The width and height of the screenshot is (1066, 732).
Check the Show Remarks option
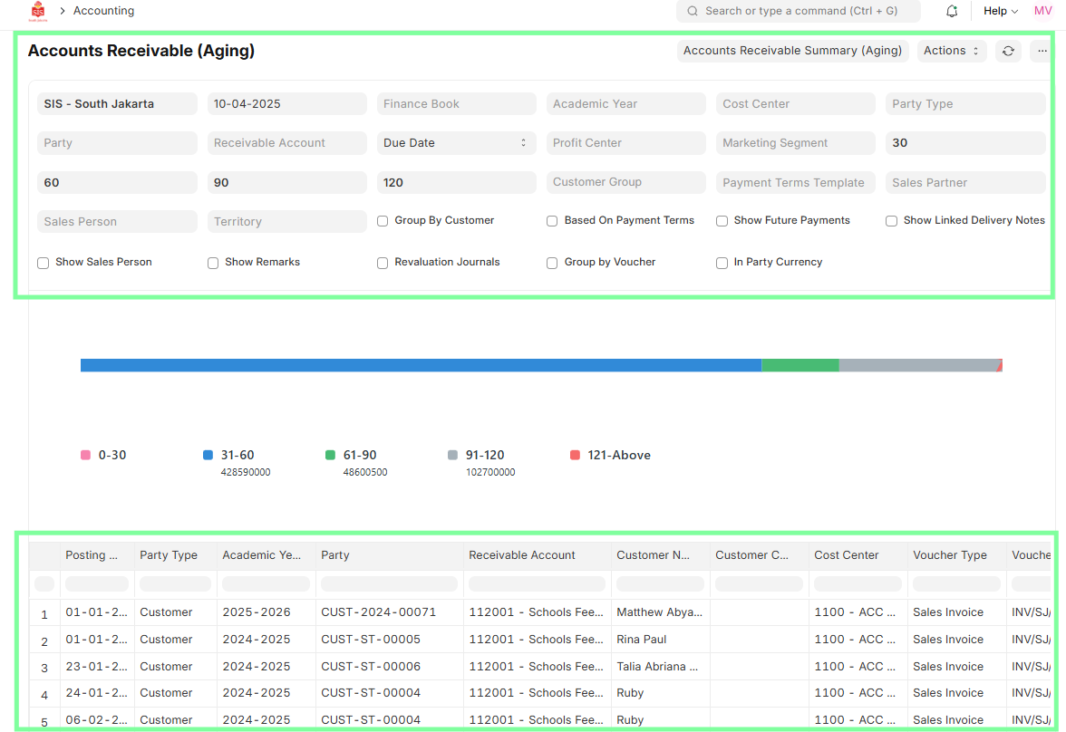tap(213, 263)
